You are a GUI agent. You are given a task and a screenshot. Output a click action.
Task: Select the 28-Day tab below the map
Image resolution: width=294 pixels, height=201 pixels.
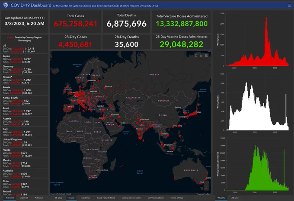(x=58, y=198)
